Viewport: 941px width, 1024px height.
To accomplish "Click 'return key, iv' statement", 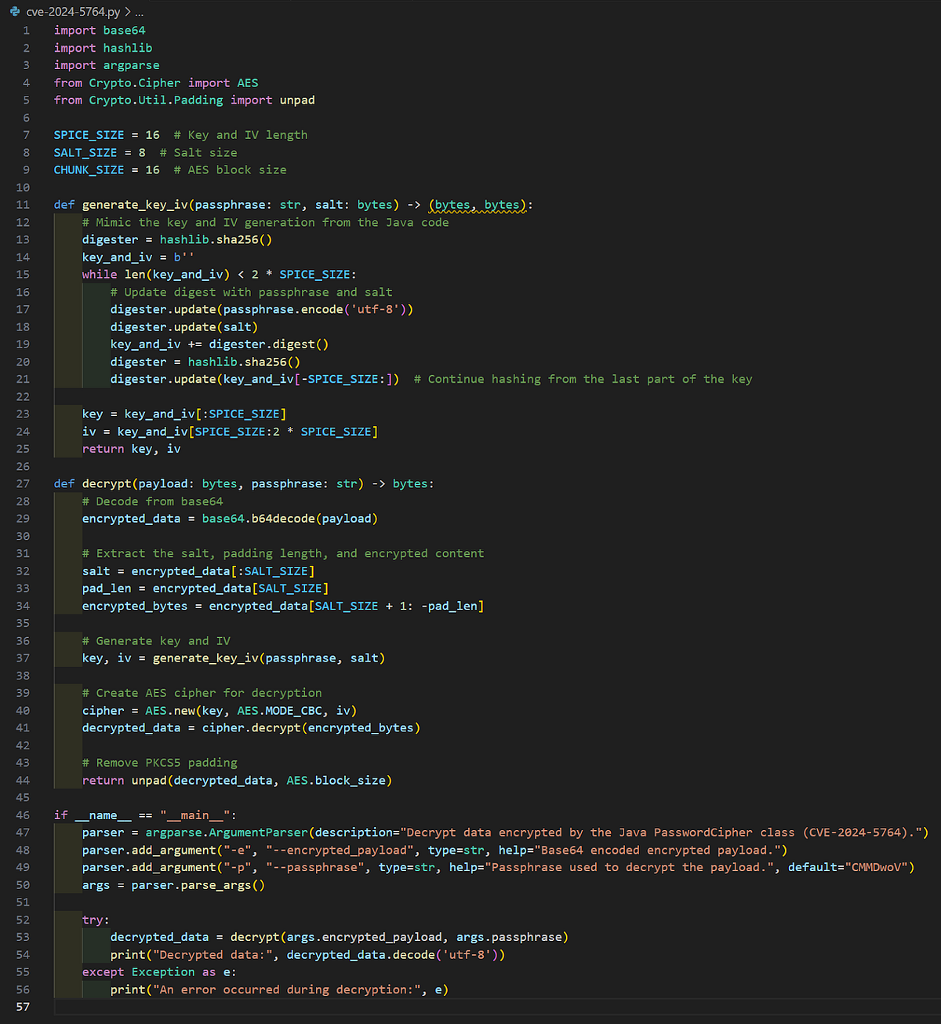I will pos(131,449).
